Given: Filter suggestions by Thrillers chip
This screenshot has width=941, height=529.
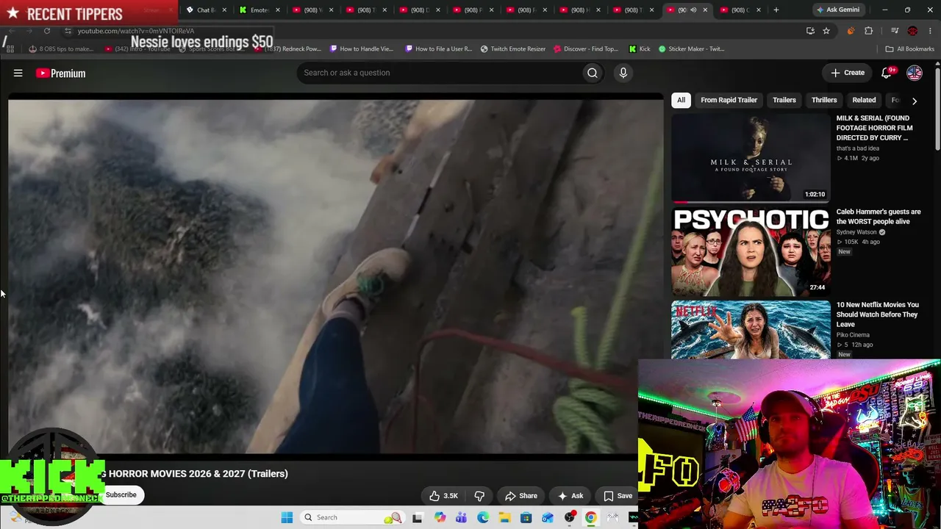Looking at the screenshot, I should [x=824, y=100].
